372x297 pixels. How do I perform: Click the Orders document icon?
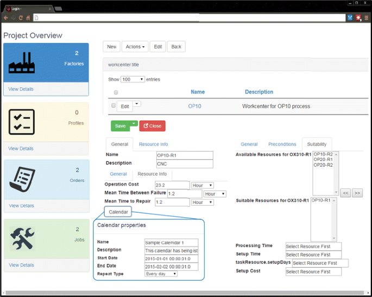pyautogui.click(x=23, y=180)
